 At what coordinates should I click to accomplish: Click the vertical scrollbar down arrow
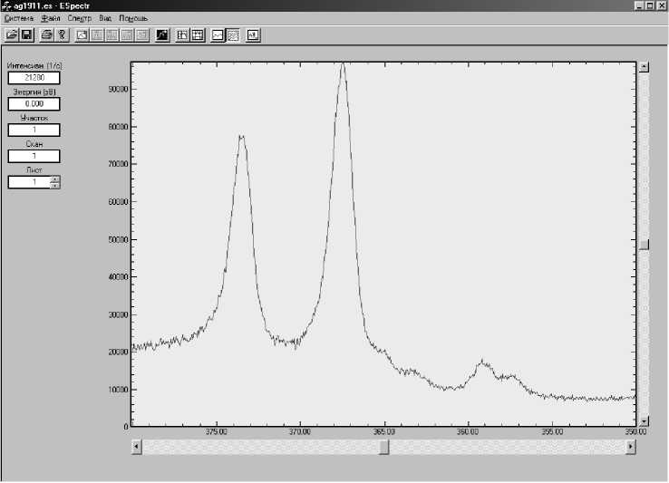(x=644, y=420)
